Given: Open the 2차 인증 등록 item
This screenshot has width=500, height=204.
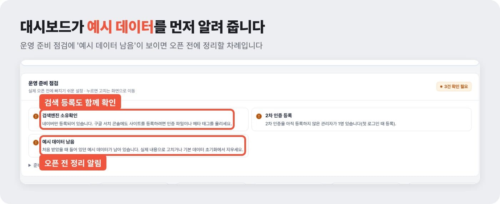Looking at the screenshot, I should point(361,119).
